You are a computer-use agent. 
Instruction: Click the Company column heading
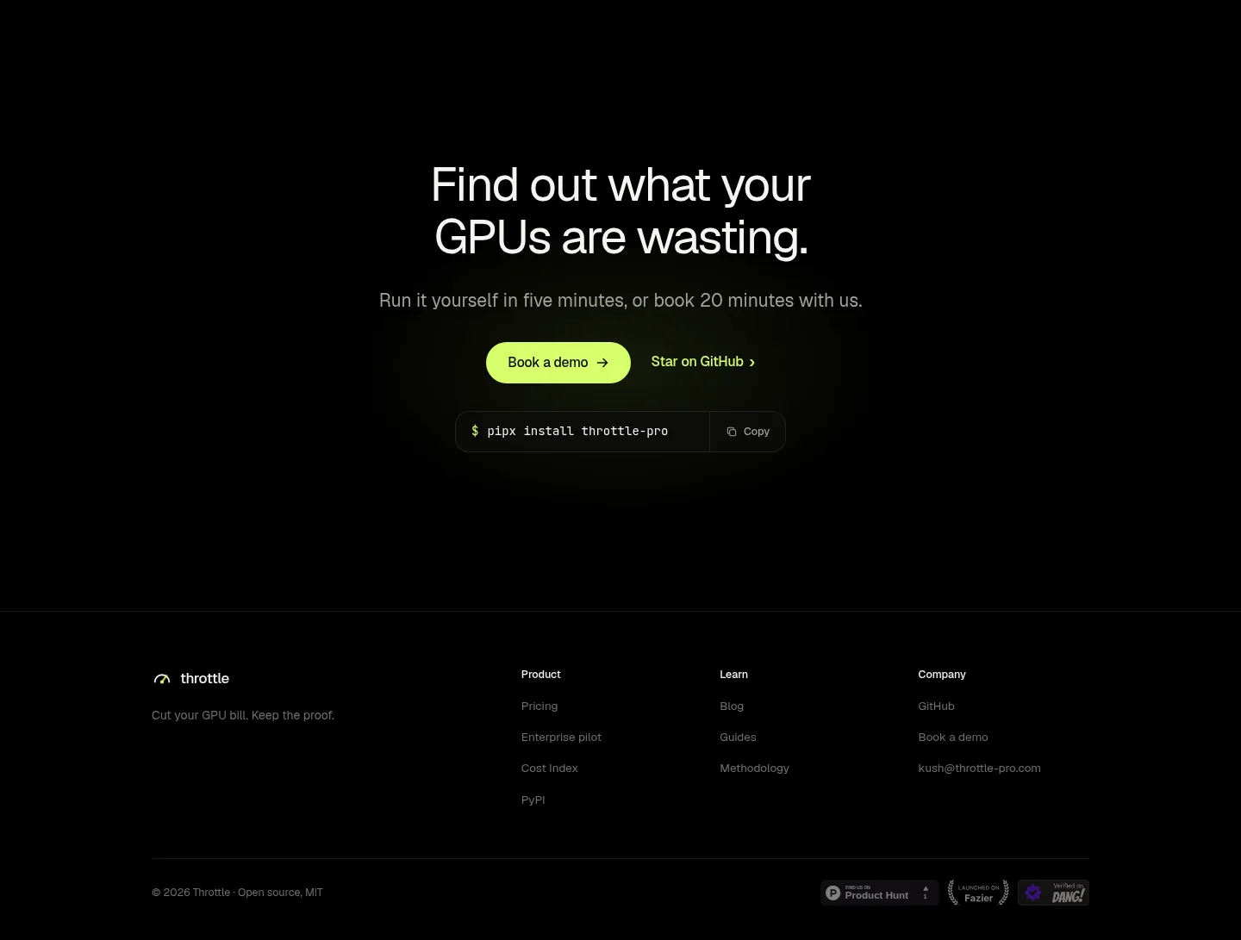(x=942, y=674)
